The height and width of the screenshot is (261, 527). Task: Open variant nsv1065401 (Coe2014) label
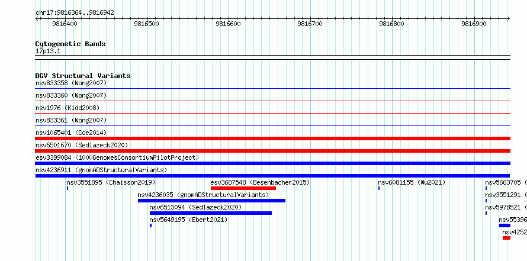pos(71,133)
